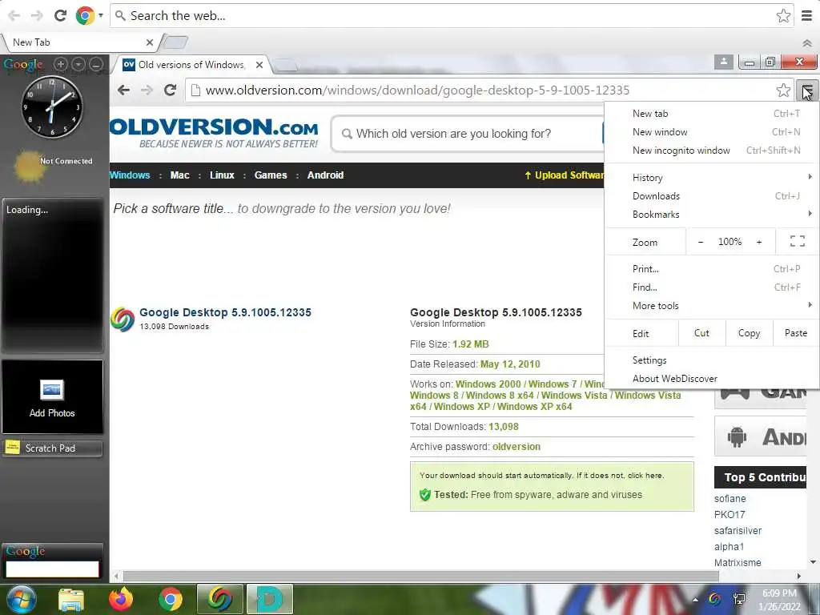
Task: Enter fullscreen mode via zoom row icon
Action: click(x=797, y=241)
